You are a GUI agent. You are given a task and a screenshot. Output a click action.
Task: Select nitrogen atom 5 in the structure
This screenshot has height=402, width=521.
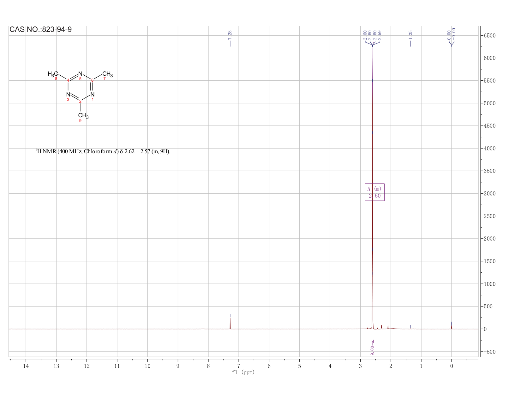(80, 74)
